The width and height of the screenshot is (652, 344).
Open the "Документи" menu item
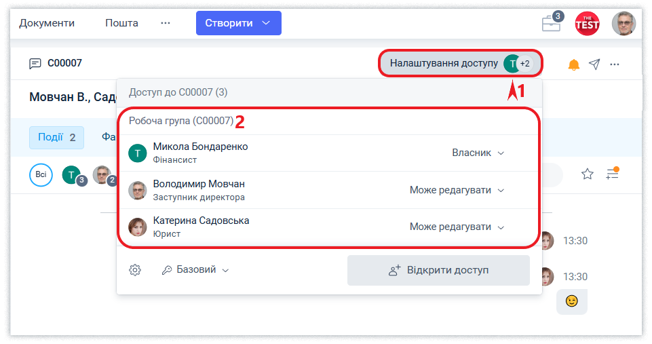[x=47, y=23]
